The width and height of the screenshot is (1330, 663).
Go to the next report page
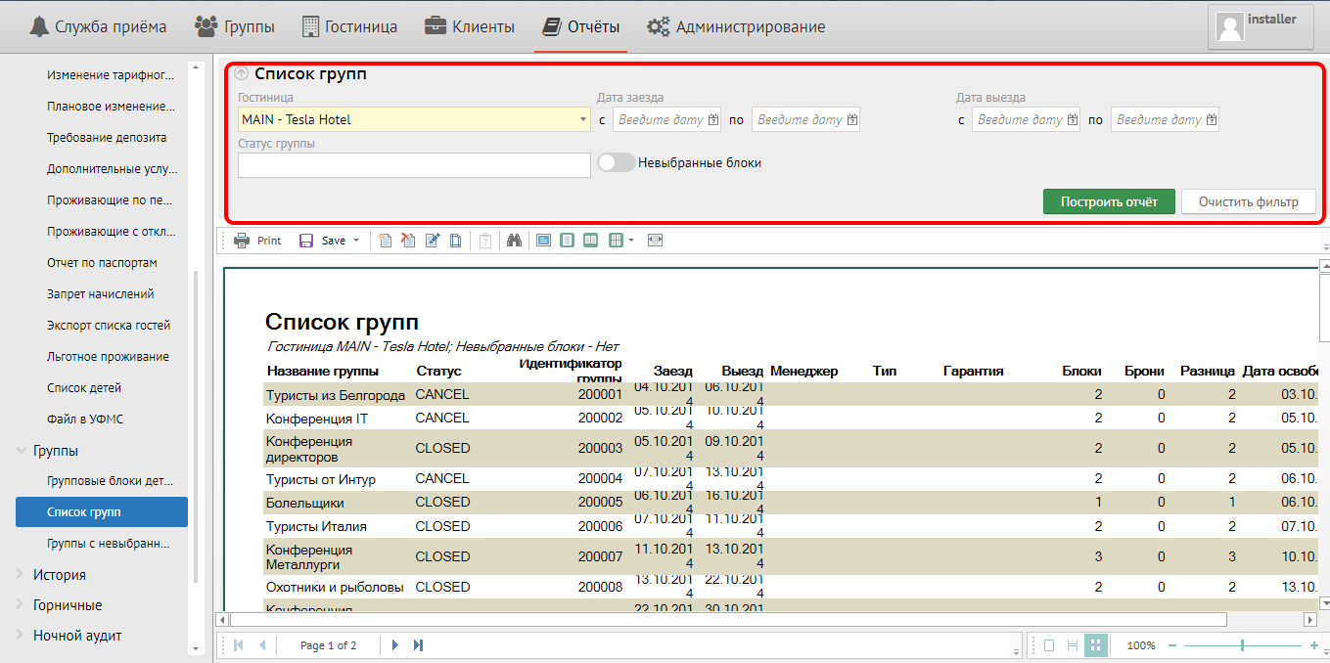click(395, 645)
